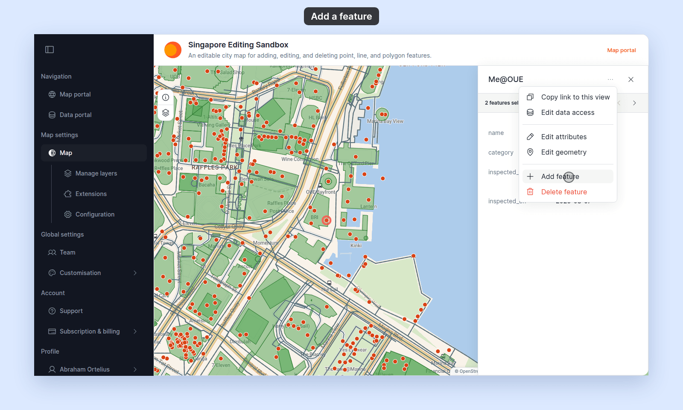Open the map info button
The height and width of the screenshot is (410, 683).
pyautogui.click(x=166, y=97)
